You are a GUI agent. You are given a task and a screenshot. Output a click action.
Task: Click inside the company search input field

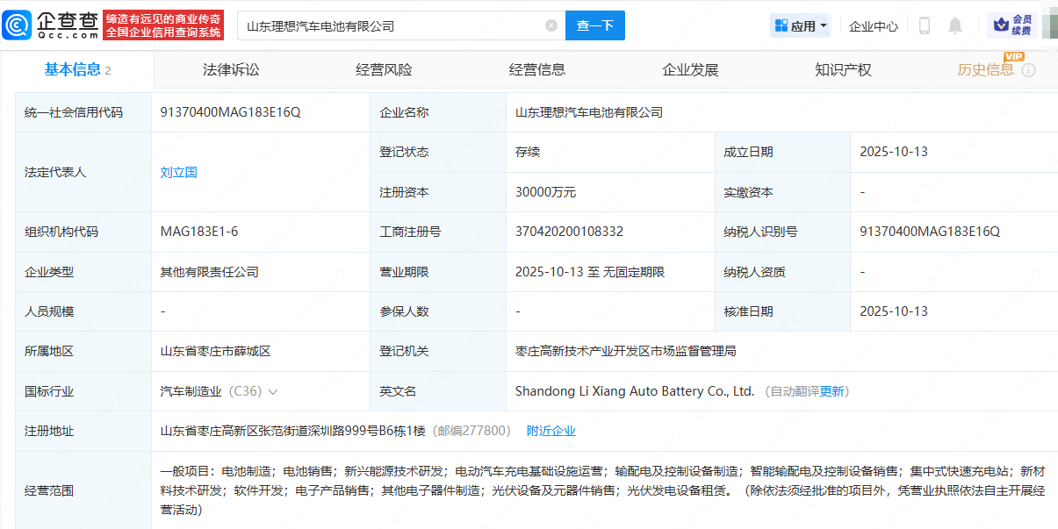395,25
